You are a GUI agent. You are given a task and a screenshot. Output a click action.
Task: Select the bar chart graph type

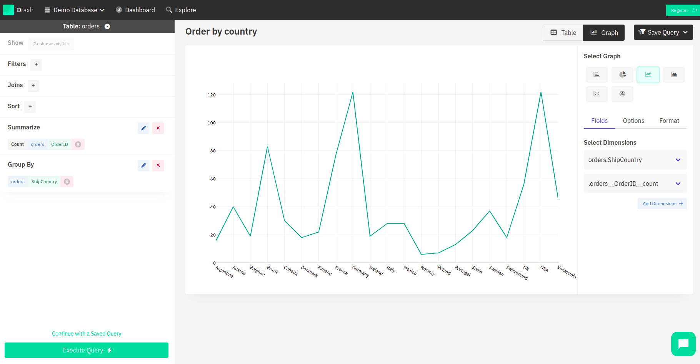coord(597,75)
